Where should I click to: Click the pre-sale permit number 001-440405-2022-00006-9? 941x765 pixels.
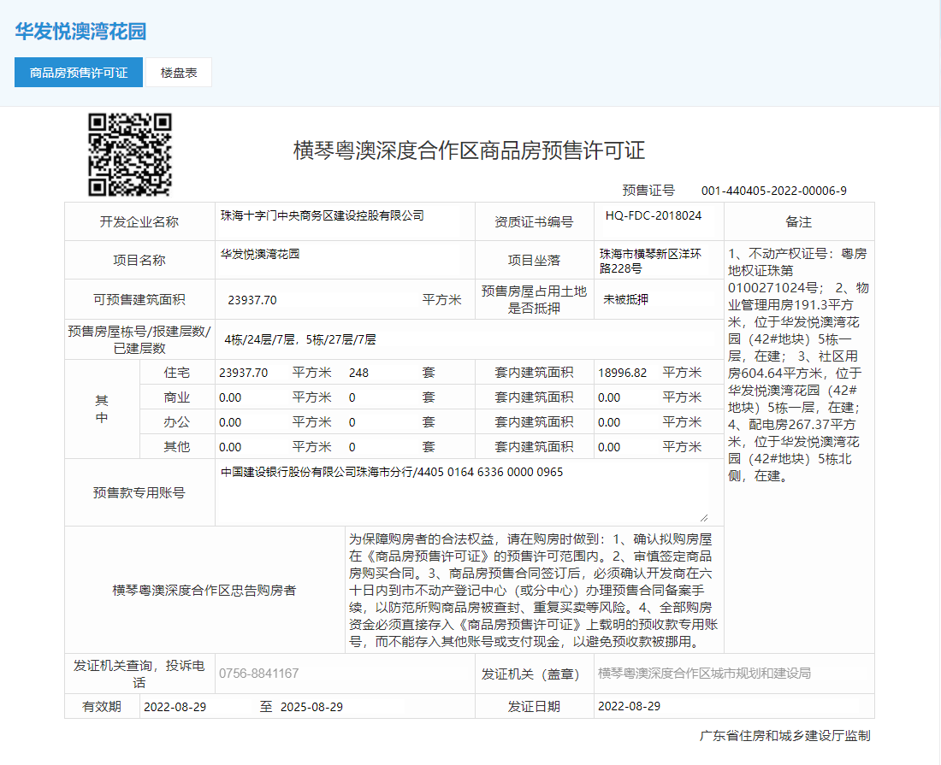click(x=773, y=191)
